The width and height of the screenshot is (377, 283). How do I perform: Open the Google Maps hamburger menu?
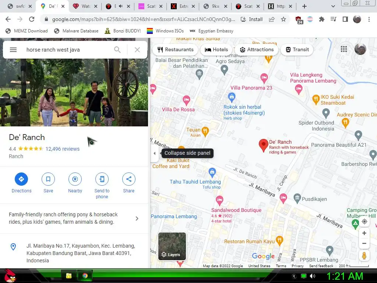pyautogui.click(x=13, y=50)
